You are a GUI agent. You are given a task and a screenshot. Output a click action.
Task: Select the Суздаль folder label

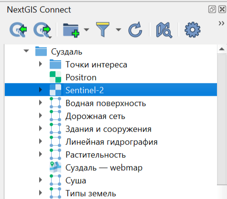(66, 52)
